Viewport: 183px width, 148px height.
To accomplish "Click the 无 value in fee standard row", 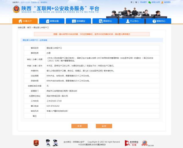I will click(x=47, y=86).
